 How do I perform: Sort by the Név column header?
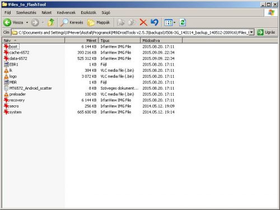(33, 40)
